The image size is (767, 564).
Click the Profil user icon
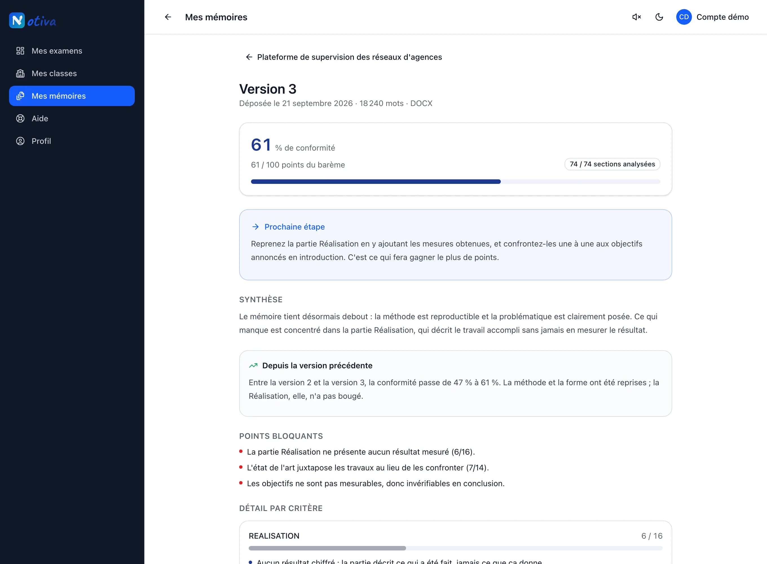[x=20, y=141]
